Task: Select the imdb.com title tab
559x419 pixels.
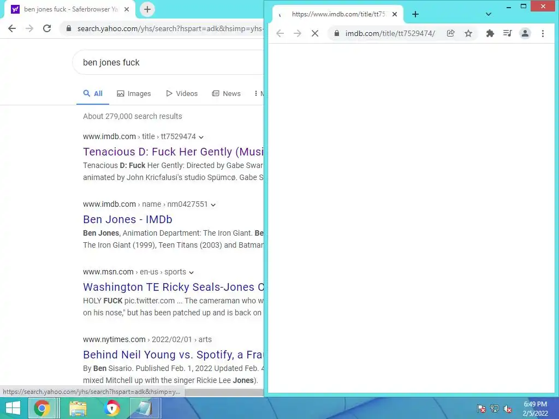Action: pos(337,14)
